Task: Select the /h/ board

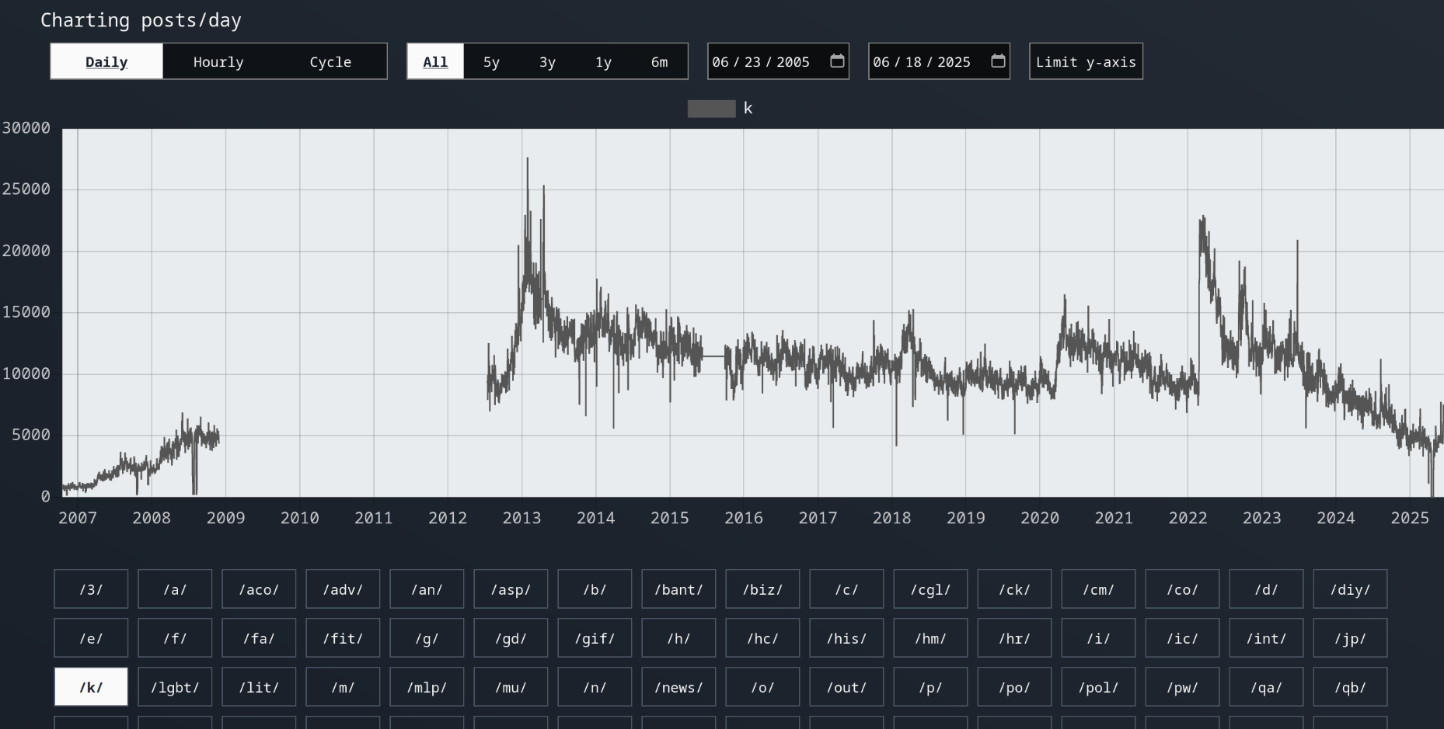Action: (678, 638)
